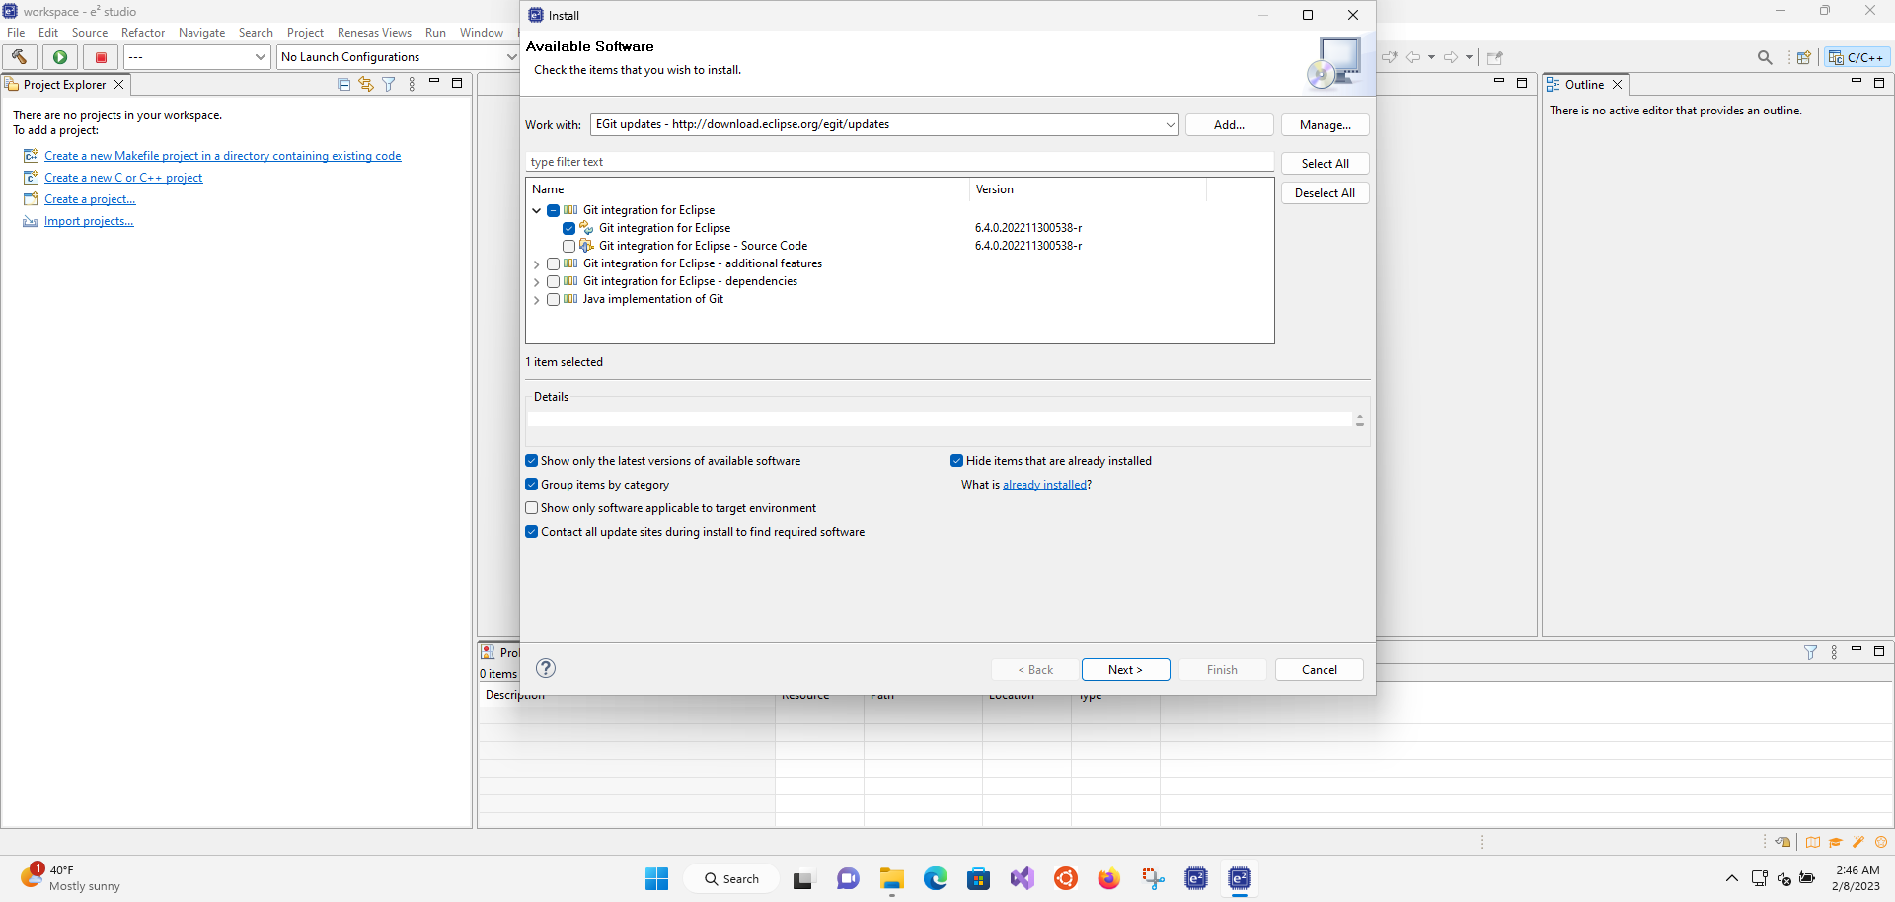The height and width of the screenshot is (902, 1895).
Task: Click the Build hammer icon in toolbar
Action: 19,57
